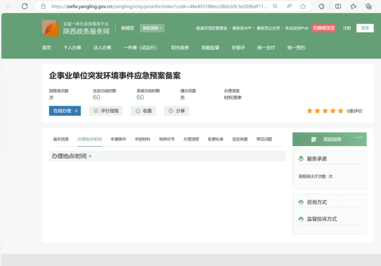Select the 办理地点/时间 tab
Screen dimensions: 381x266
tap(90, 139)
